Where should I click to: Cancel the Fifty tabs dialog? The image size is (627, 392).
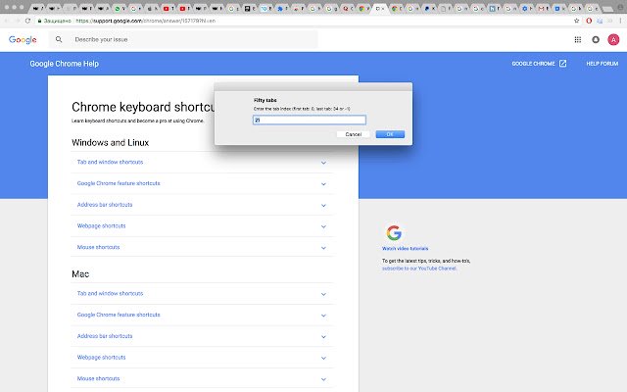point(353,134)
